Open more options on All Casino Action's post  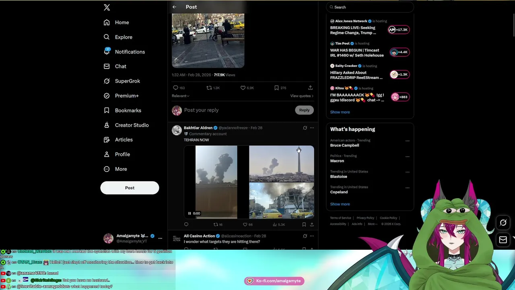[x=312, y=236]
